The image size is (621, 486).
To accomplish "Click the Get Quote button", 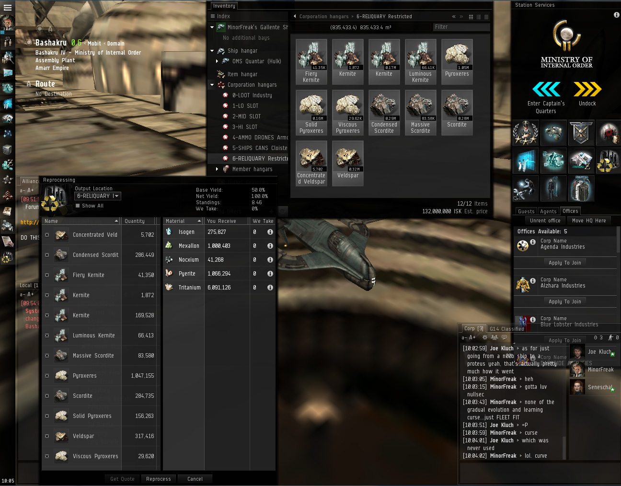I will (x=122, y=479).
